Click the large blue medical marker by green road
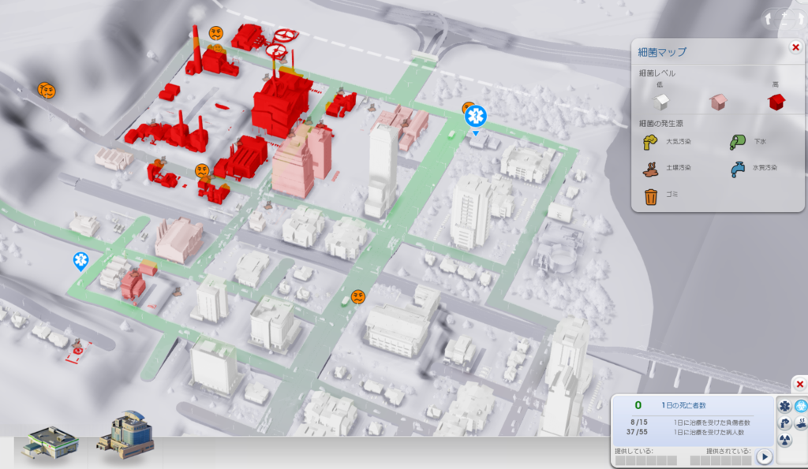The height and width of the screenshot is (469, 808). [476, 117]
